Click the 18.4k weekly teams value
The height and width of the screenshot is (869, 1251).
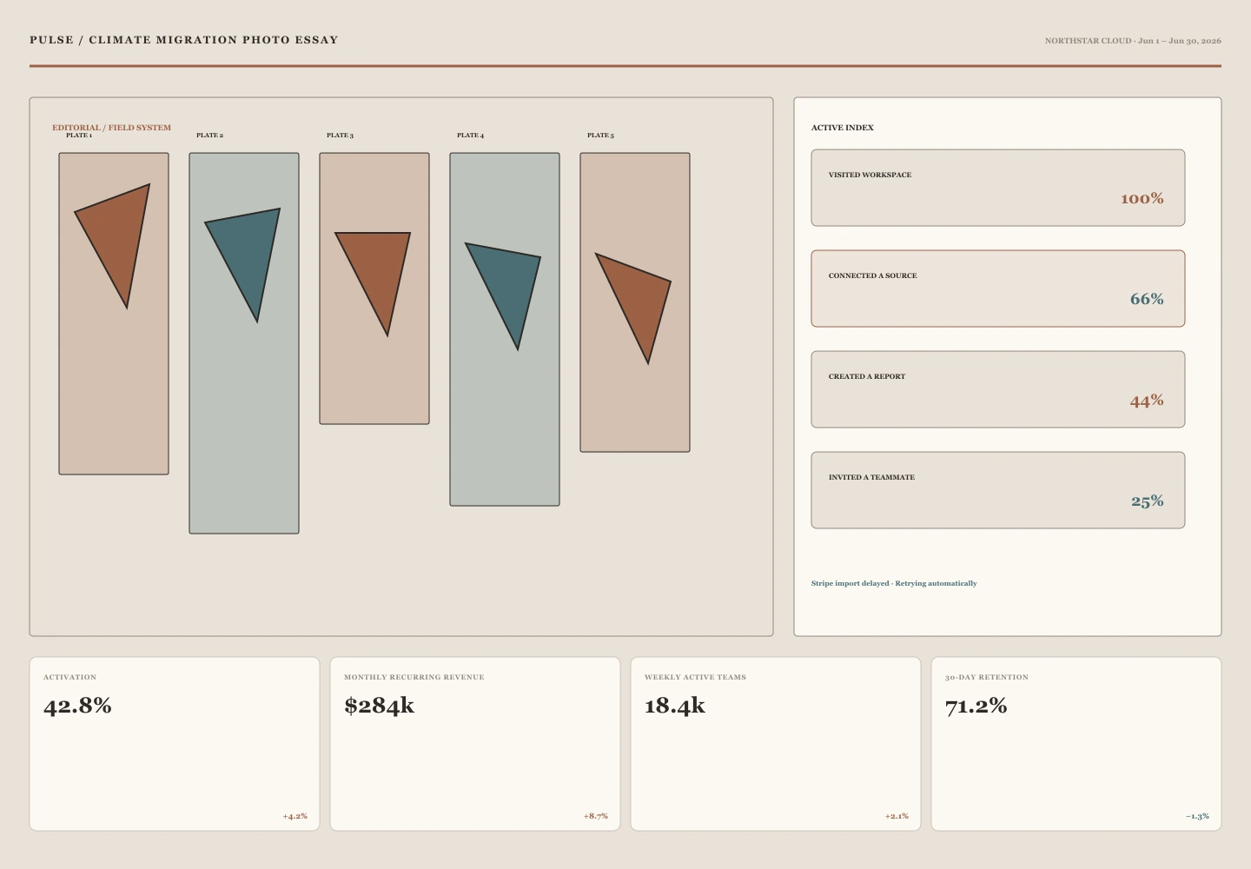675,706
